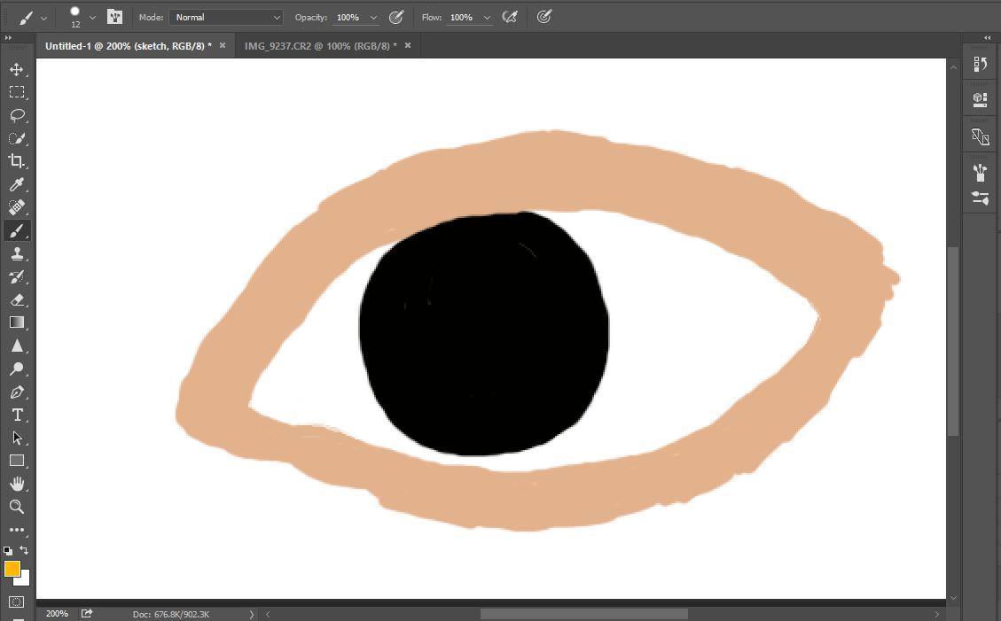Select the Eraser tool
Screen dimensions: 1001x621
16,299
